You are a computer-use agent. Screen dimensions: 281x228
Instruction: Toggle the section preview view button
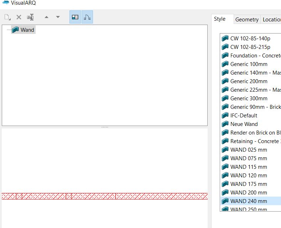[x=87, y=17]
